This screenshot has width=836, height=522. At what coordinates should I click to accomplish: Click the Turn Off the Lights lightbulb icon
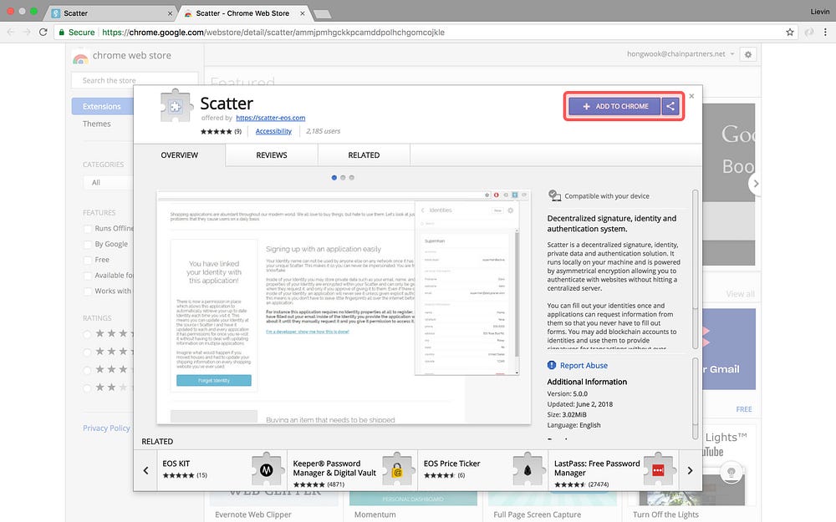(731, 471)
